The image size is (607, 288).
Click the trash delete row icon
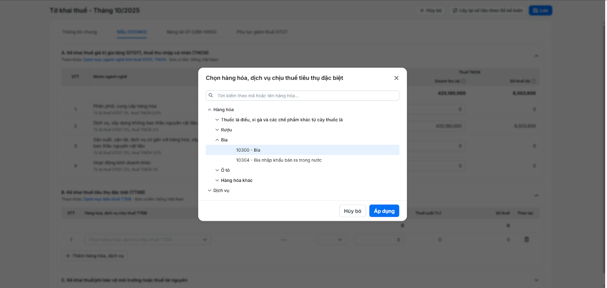(527, 239)
